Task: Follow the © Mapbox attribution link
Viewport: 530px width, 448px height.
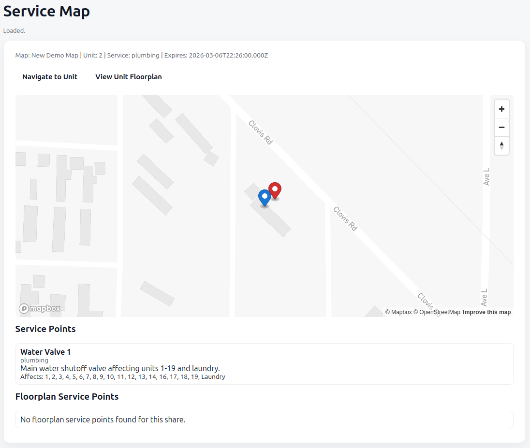Action: pos(398,312)
